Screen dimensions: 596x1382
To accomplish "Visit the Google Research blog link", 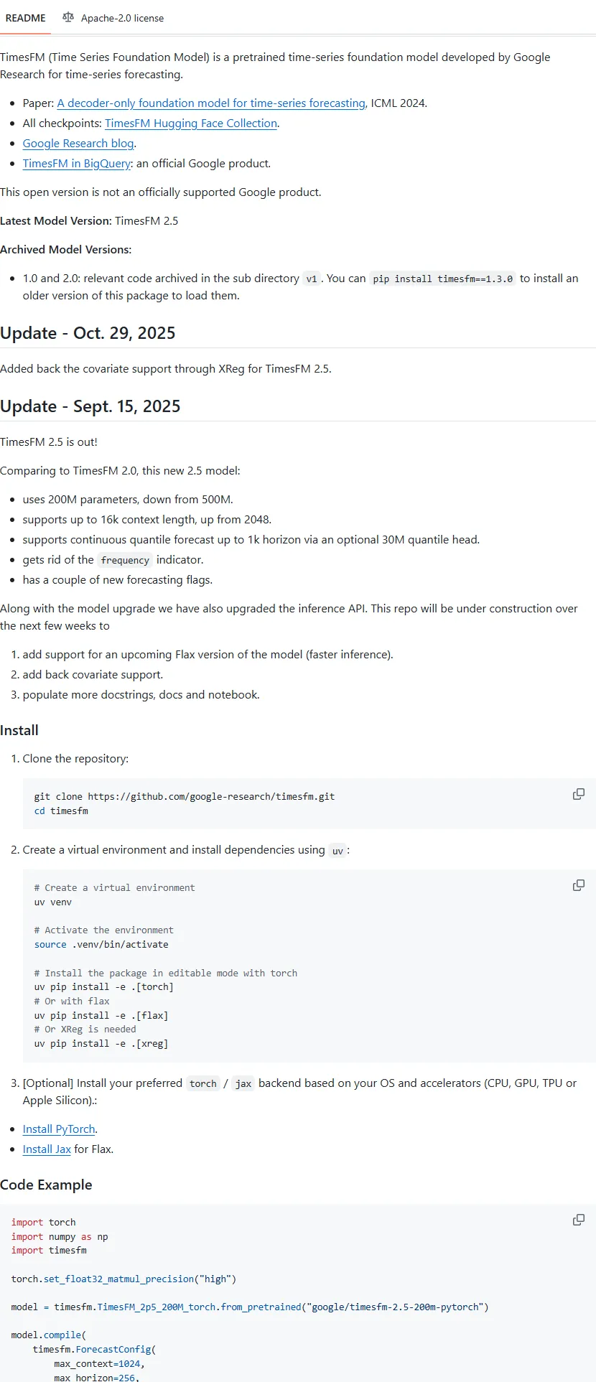I will click(78, 144).
